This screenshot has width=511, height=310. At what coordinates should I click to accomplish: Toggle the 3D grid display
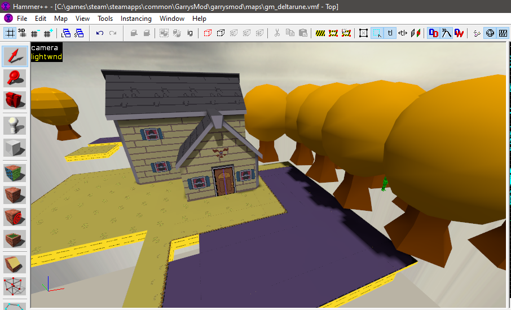coord(23,33)
